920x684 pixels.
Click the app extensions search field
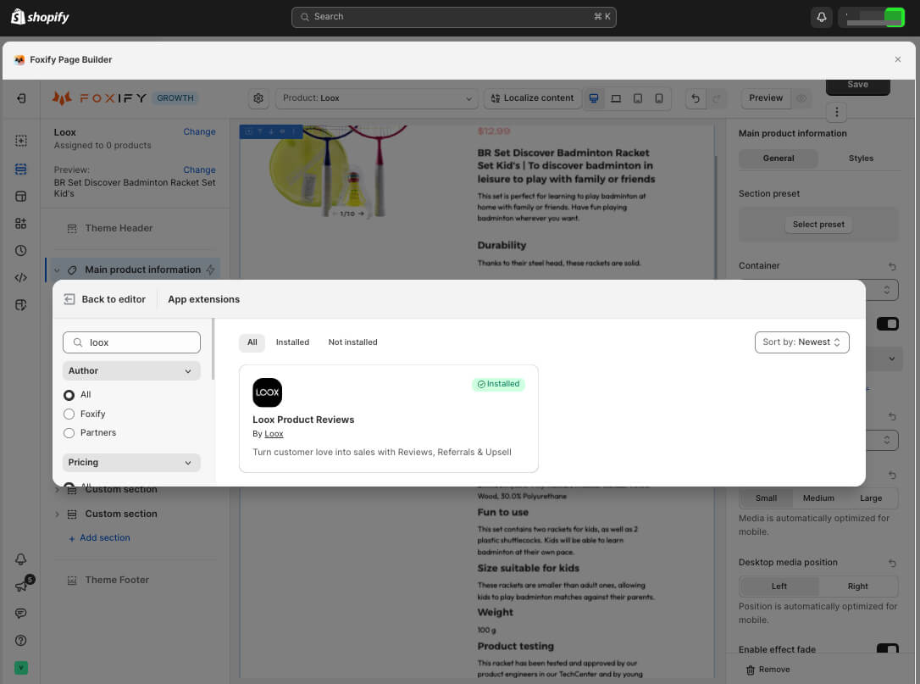(x=140, y=342)
